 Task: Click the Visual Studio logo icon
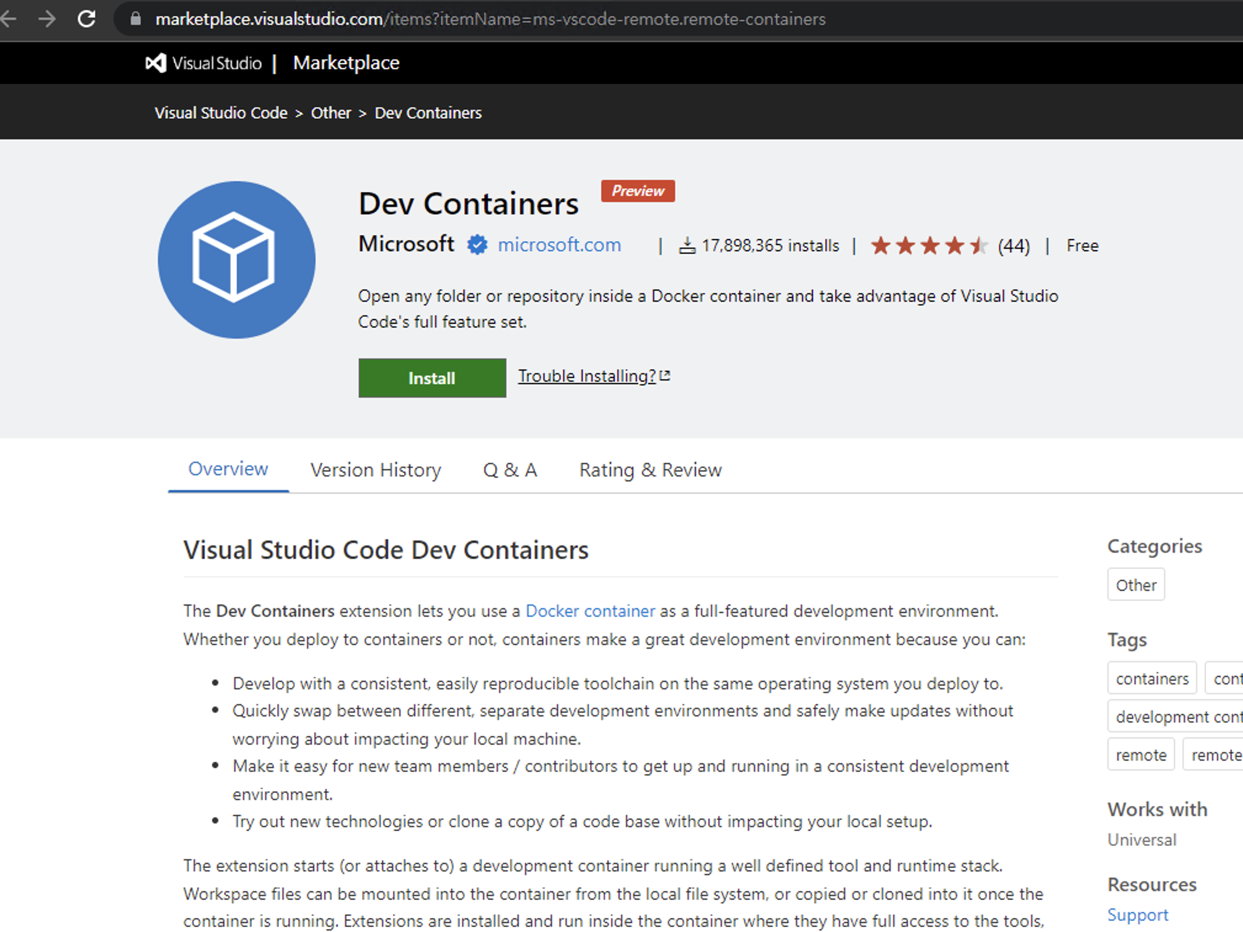(156, 63)
